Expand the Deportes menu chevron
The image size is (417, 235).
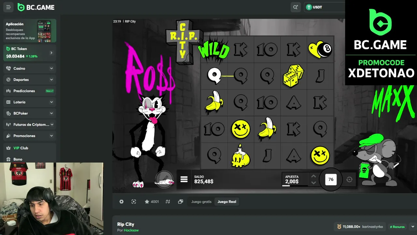tap(51, 80)
